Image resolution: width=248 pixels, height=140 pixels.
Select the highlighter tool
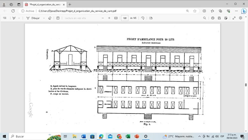coord(14,18)
